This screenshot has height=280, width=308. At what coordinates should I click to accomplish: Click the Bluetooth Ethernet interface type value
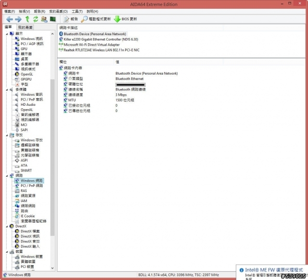[129, 79]
